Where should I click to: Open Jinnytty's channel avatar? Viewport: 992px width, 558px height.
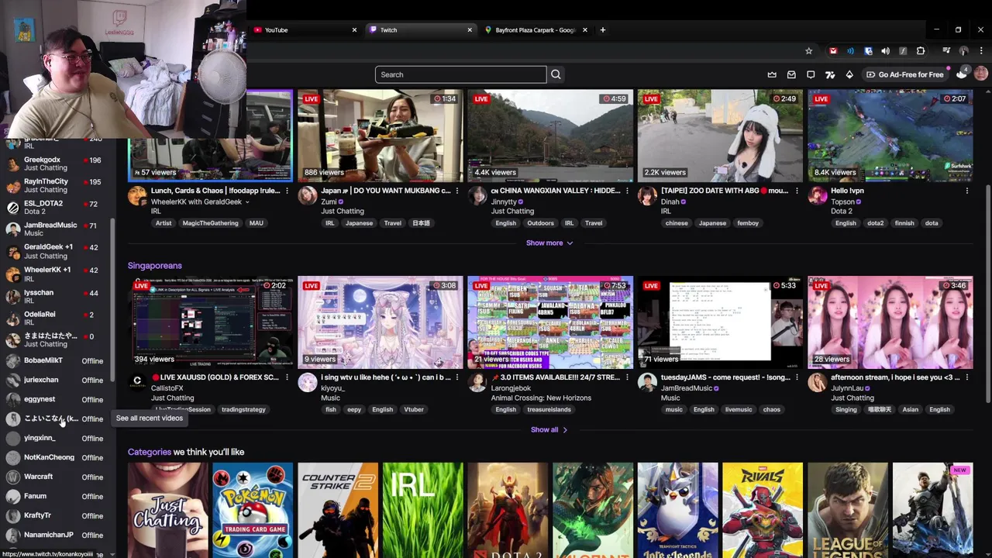coord(477,195)
